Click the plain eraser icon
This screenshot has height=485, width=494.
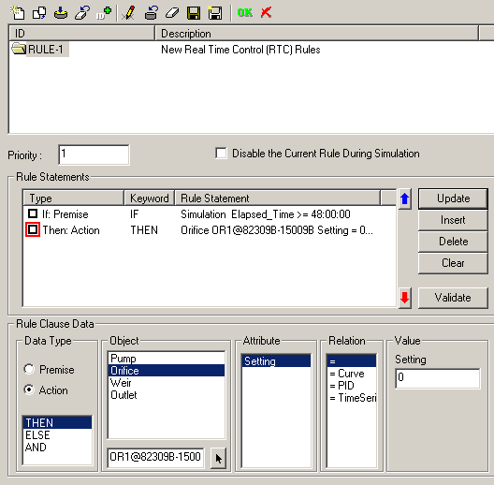click(x=172, y=13)
